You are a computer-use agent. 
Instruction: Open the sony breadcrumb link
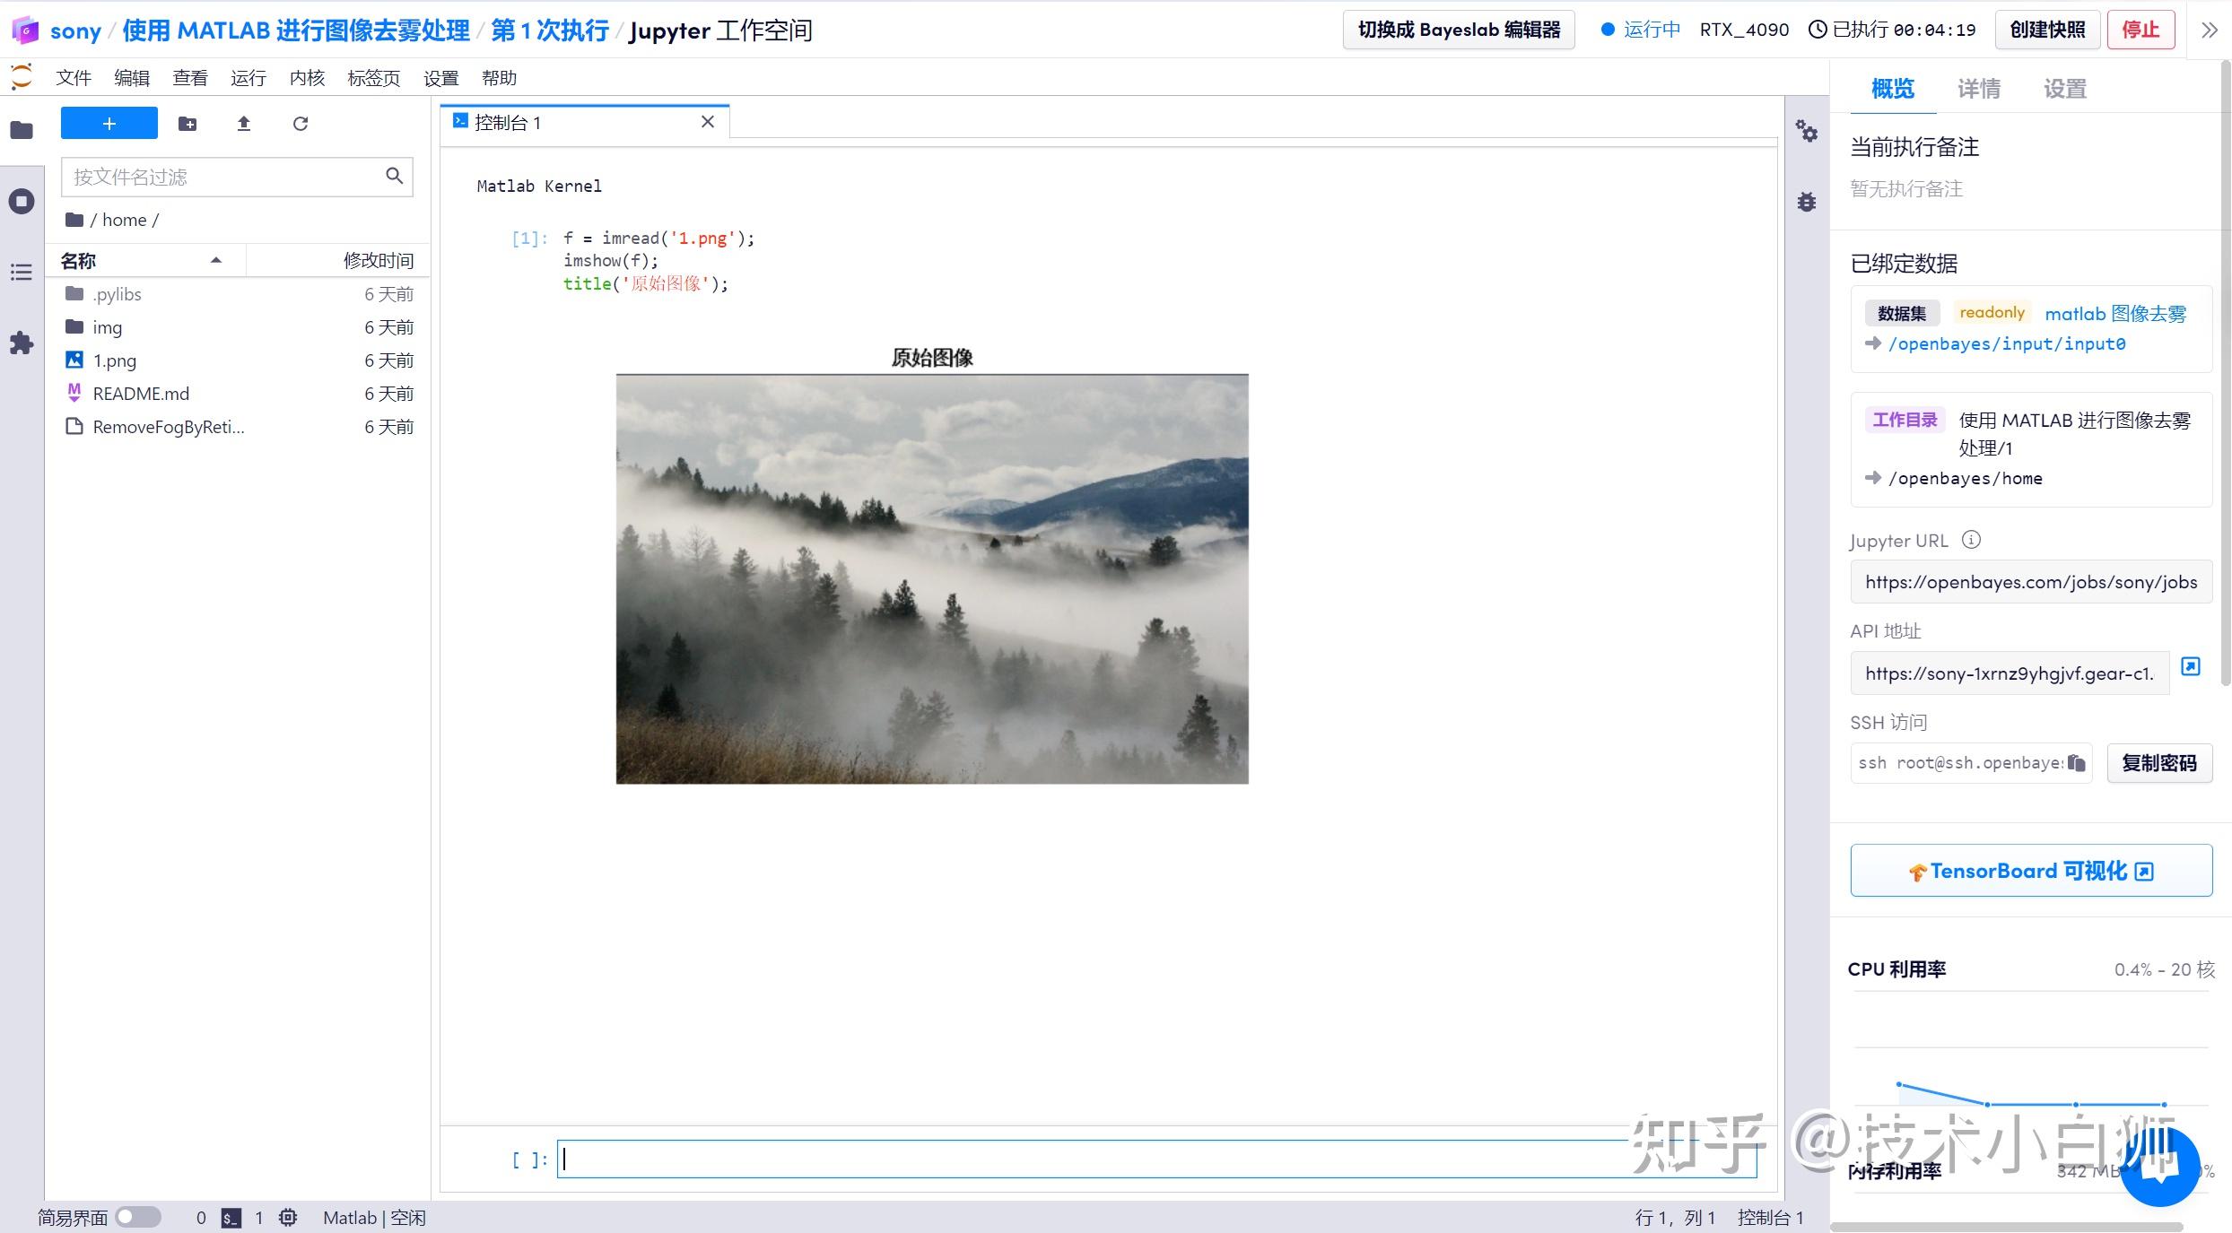(x=75, y=30)
